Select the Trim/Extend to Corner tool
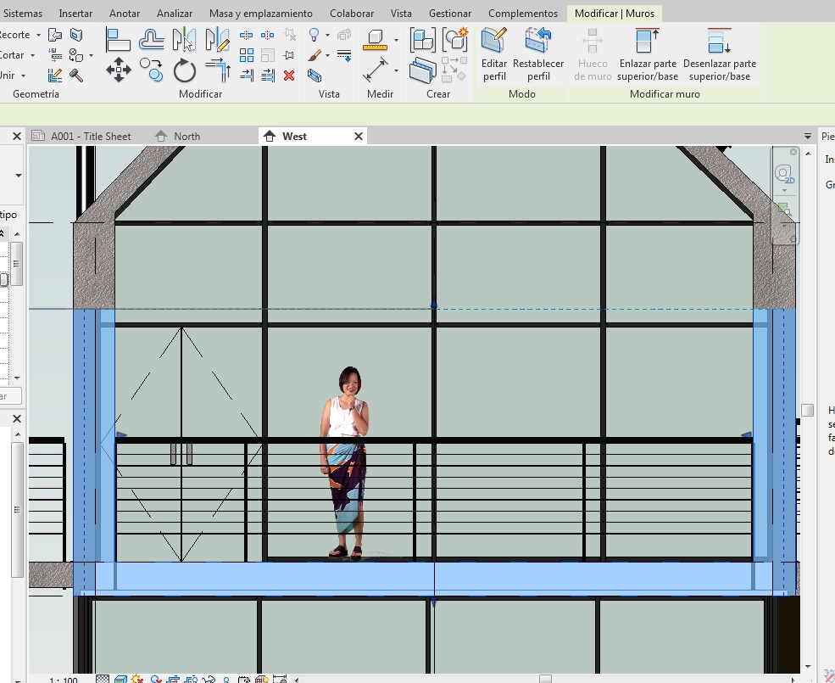This screenshot has height=683, width=835. (218, 70)
